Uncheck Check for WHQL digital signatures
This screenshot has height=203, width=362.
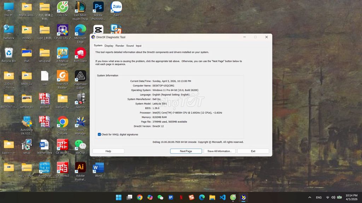[99, 135]
